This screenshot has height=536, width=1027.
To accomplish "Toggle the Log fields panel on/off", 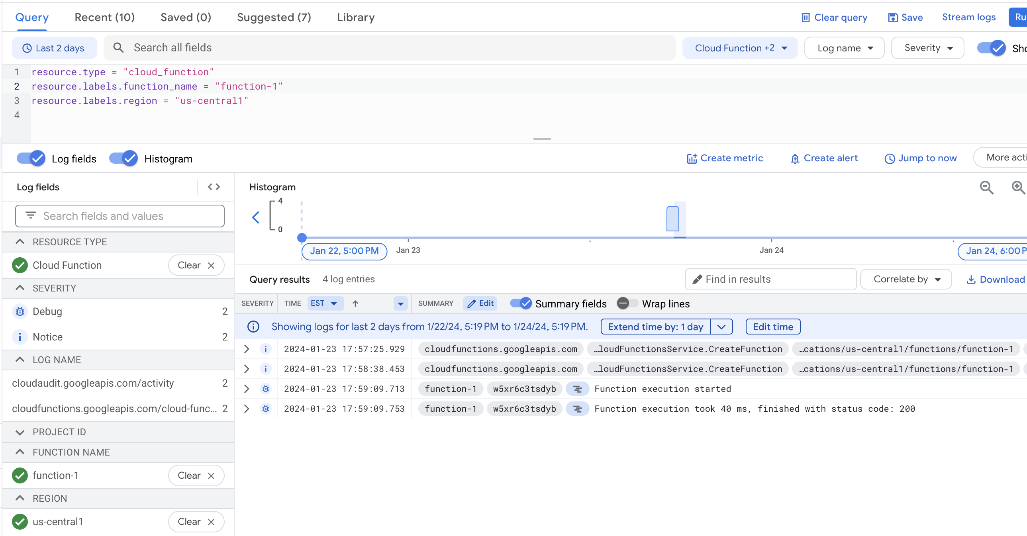I will [x=32, y=158].
